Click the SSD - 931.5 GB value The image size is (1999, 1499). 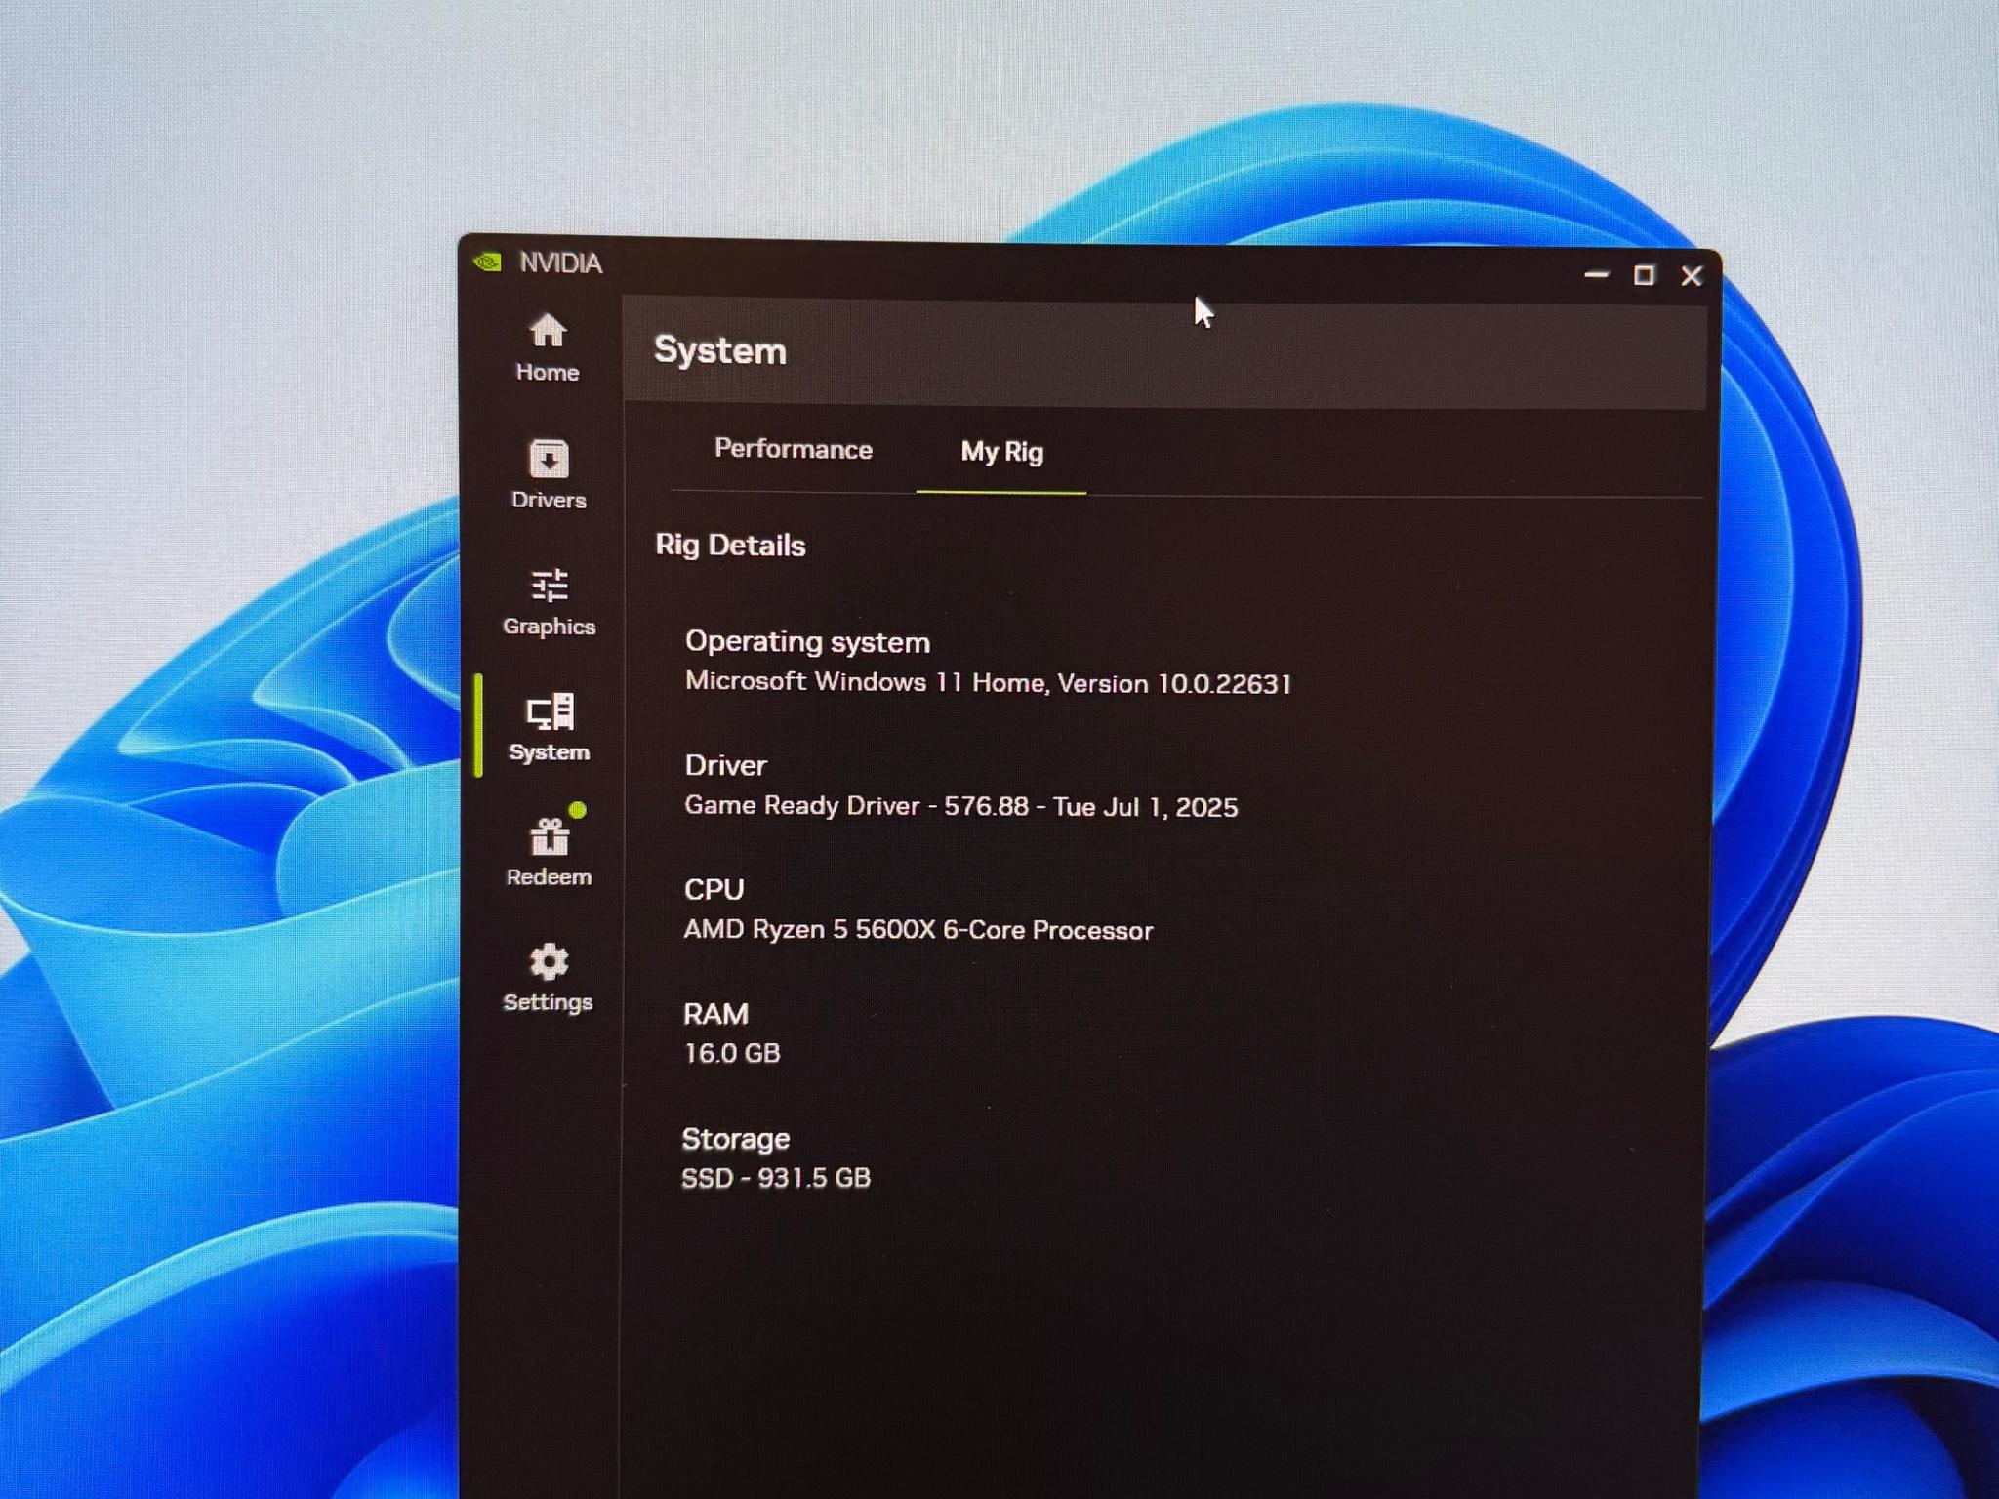(775, 1178)
